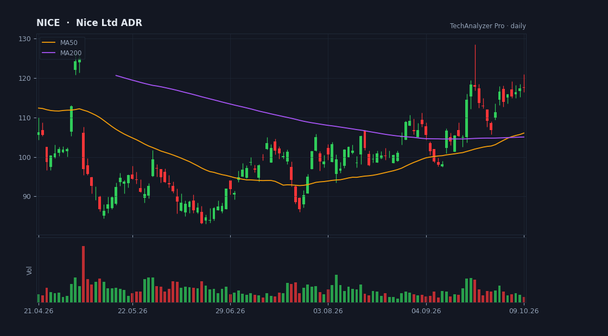Screen dimensions: 608x336
Task: Click the chart title "NICE · Nice Ltd ADR"
Action: [89, 23]
